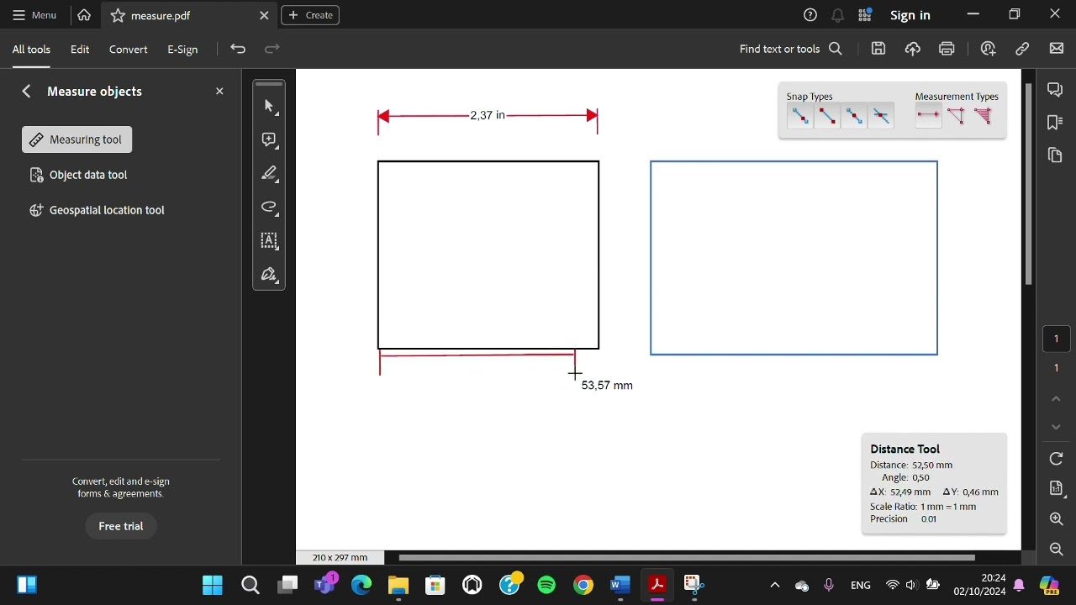This screenshot has height=605, width=1076.
Task: Toggle the star favorite on measure.pdf tab
Action: 118,15
